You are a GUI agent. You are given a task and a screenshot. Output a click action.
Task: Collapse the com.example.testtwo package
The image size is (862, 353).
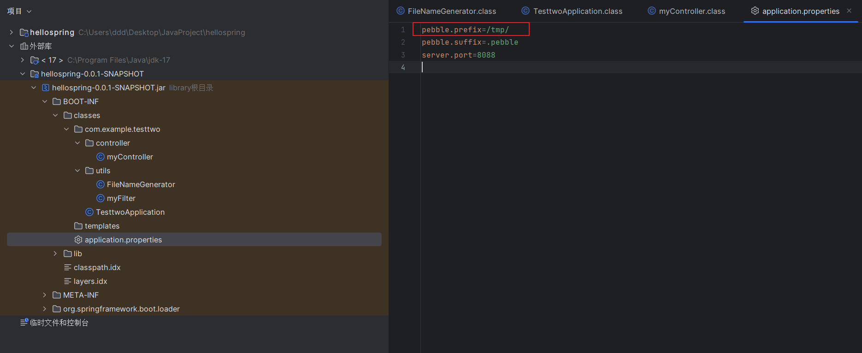(66, 129)
